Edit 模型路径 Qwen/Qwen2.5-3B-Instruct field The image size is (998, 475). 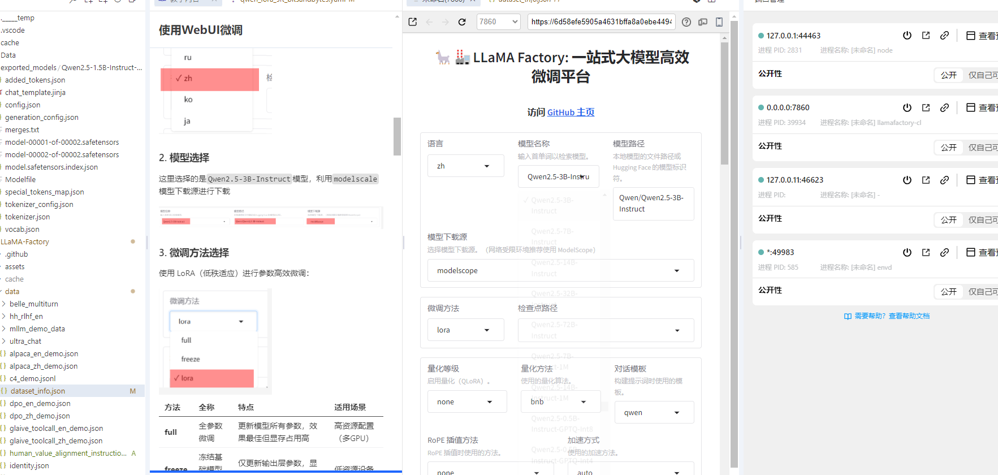tap(654, 204)
